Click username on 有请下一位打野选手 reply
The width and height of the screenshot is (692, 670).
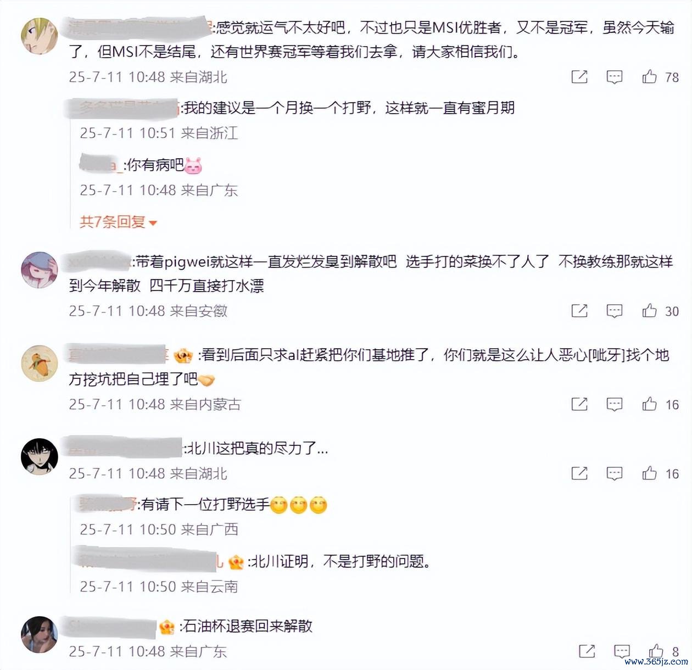108,504
